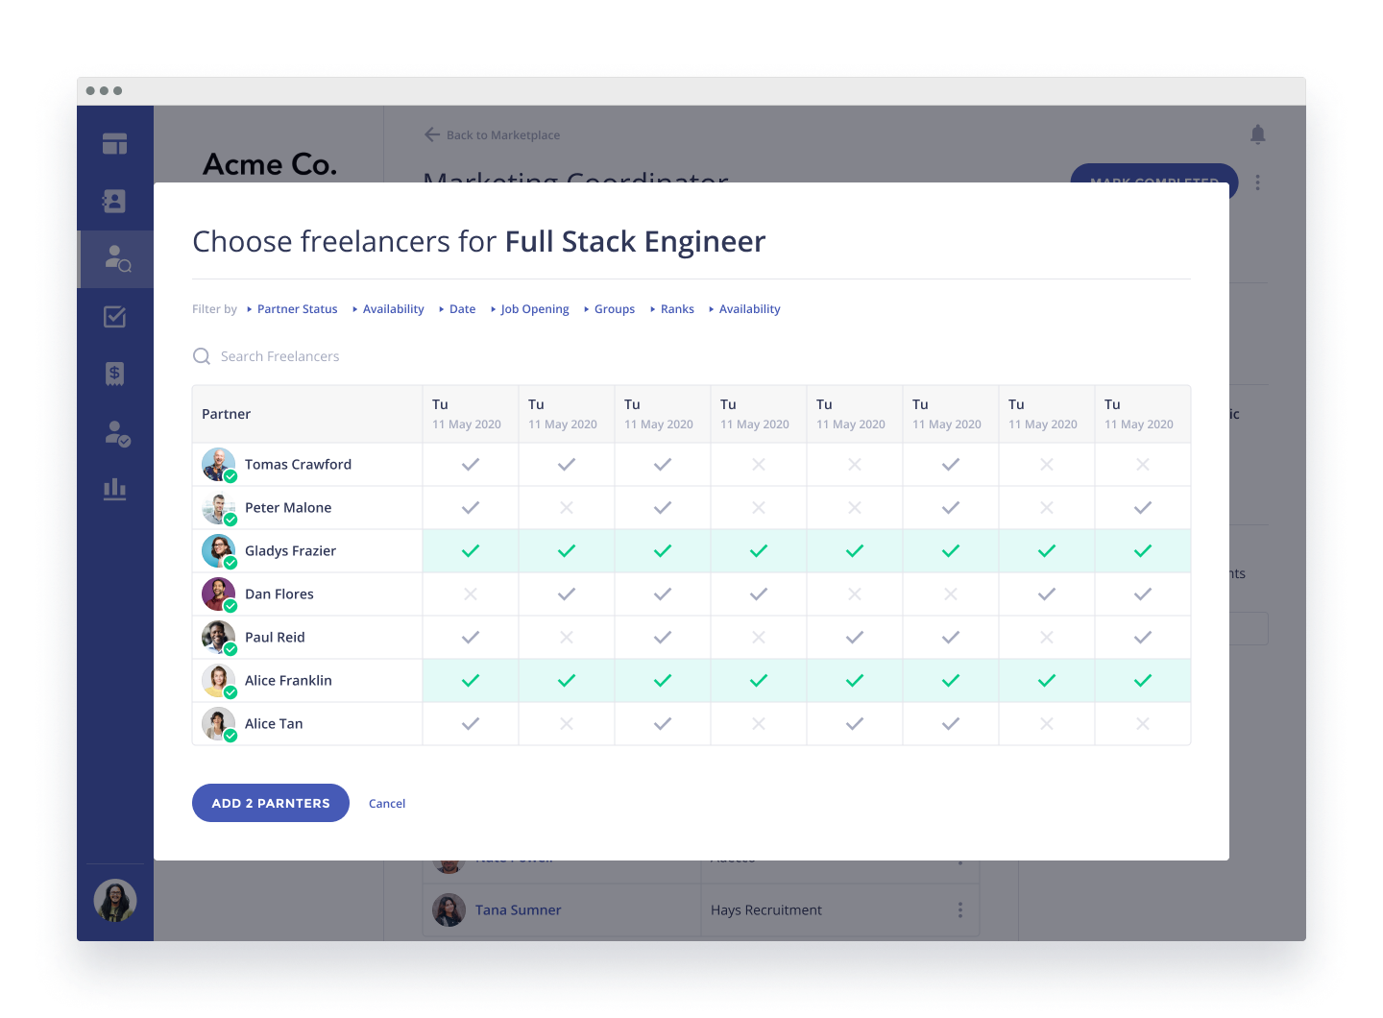Open the notifications bell icon
Image resolution: width=1383 pixels, height=1018 pixels.
click(x=1258, y=134)
